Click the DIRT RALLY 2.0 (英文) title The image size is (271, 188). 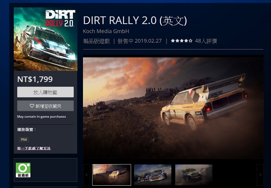coord(135,20)
